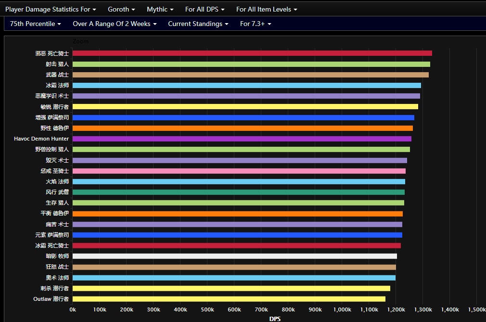Viewport: 486px width, 322px height.
Task: Click the 增强 萨满祭司 blue bar
Action: (243, 117)
